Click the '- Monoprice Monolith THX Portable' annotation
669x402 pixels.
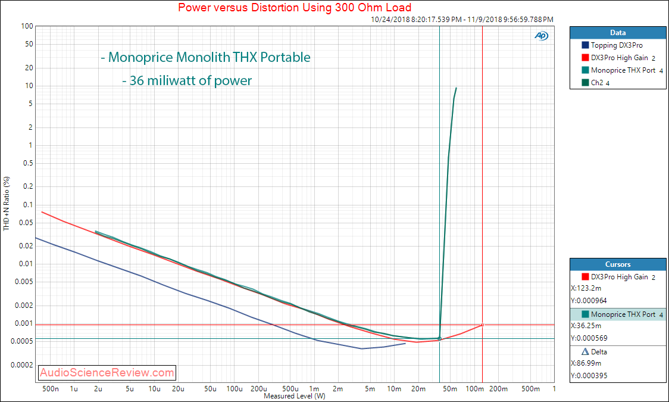coord(206,57)
